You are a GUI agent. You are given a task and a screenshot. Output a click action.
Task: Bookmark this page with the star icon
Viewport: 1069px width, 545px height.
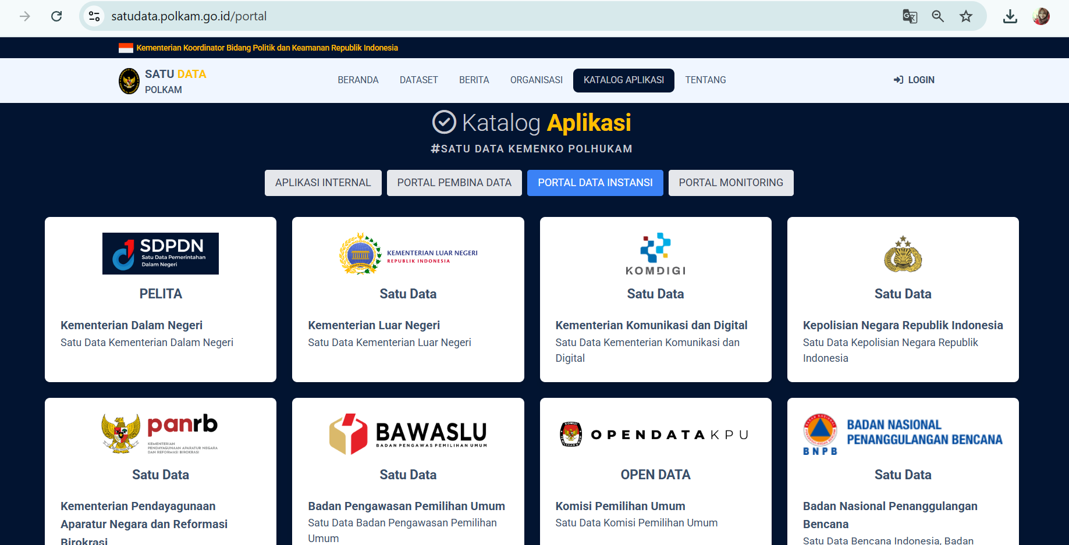[x=966, y=16]
